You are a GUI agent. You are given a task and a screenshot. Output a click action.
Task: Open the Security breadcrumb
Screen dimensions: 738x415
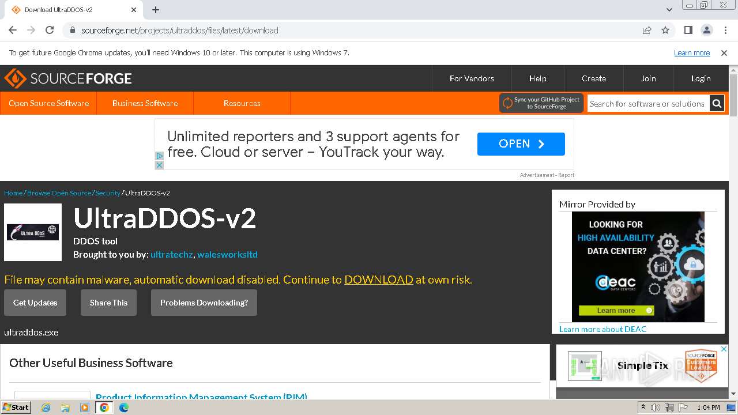[x=108, y=193]
